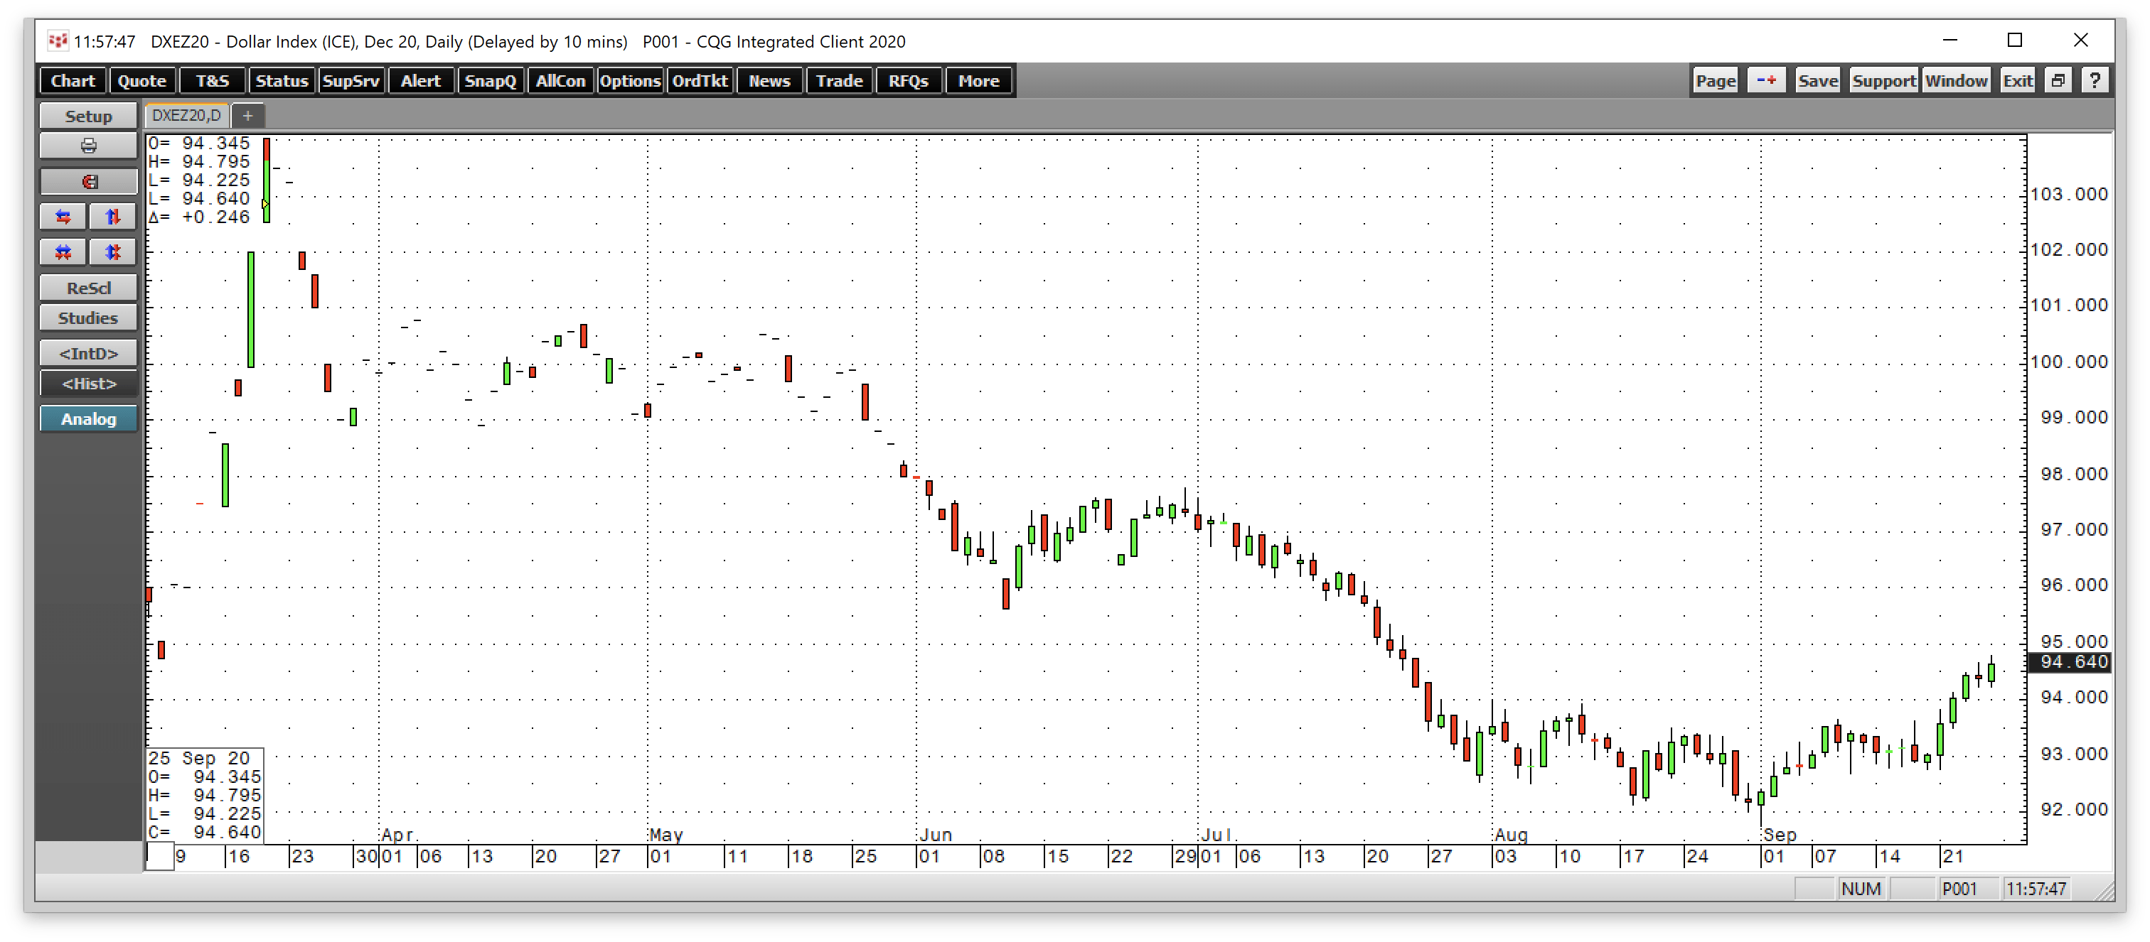
Task: Open the Chart menu
Action: click(73, 81)
